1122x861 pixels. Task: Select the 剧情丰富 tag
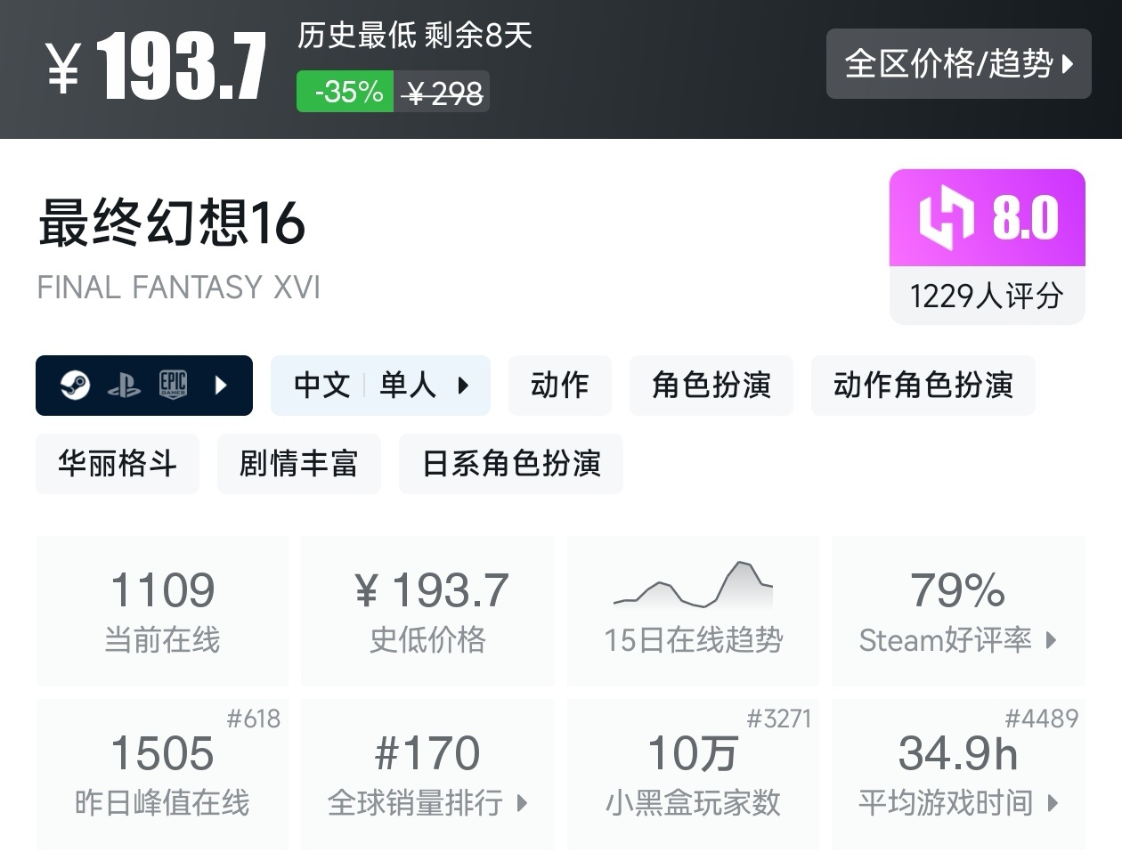pos(298,464)
